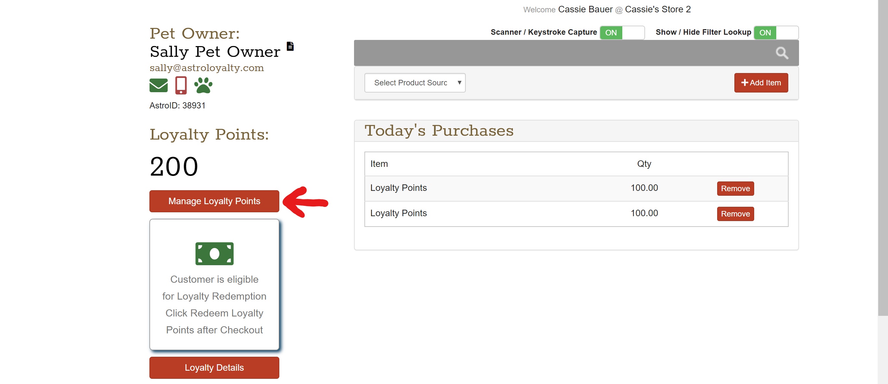Viewport: 888px width, 384px height.
Task: Toggle Show / Hide Filter Lookup switch
Action: (x=776, y=33)
